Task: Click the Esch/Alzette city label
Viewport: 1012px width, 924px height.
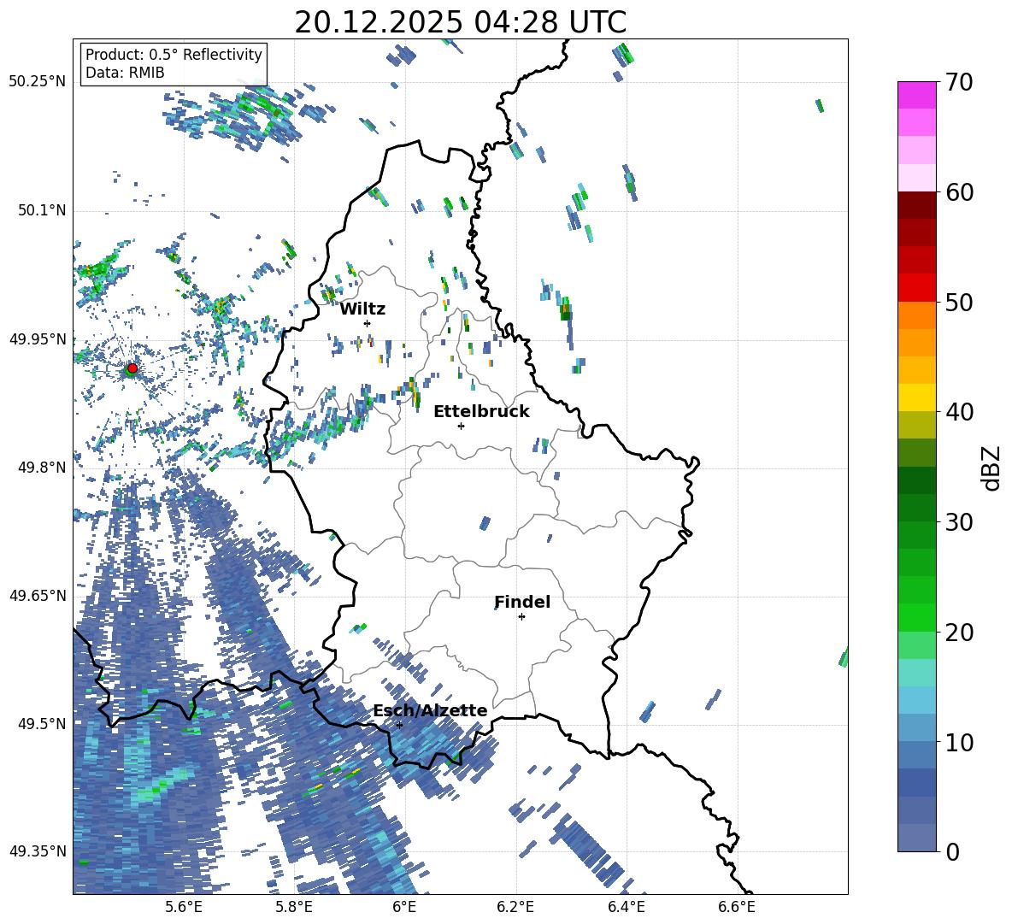Action: [431, 710]
